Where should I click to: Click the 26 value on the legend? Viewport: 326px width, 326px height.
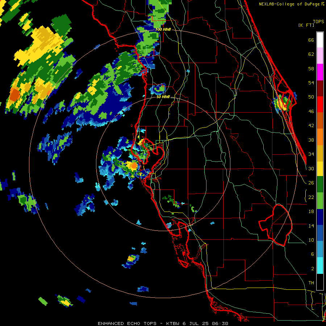[311, 183]
